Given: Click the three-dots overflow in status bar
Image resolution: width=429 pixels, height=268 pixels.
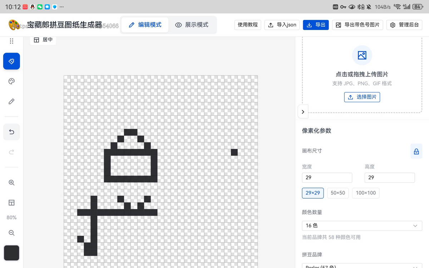Looking at the screenshot, I should (x=62, y=7).
